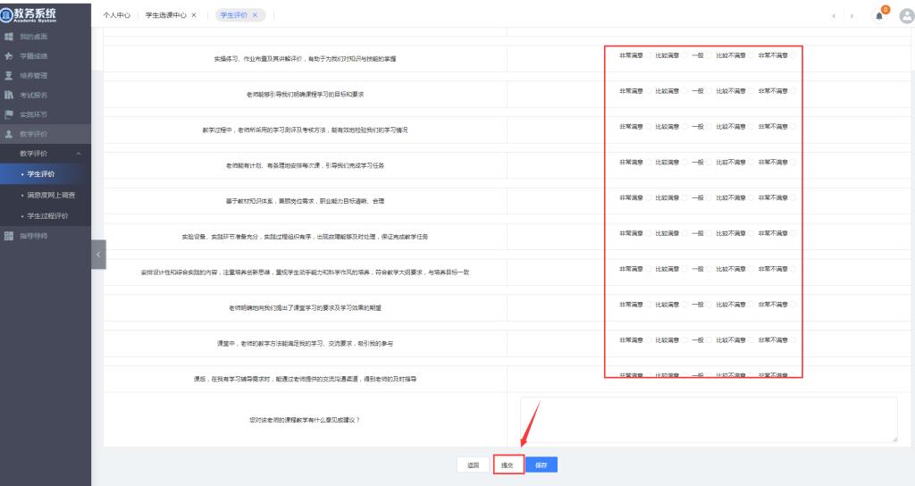Collapse the 教学评价 submenu chevron
The height and width of the screenshot is (486, 915).
coord(79,155)
